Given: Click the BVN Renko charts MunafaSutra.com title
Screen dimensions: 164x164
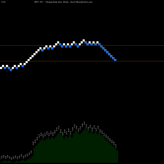Looking at the screenshot, I should (x=63, y=2).
